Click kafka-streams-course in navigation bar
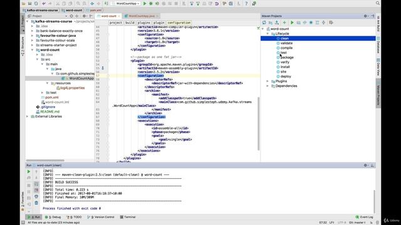Screen dimensions: 401x225 (42, 10)
